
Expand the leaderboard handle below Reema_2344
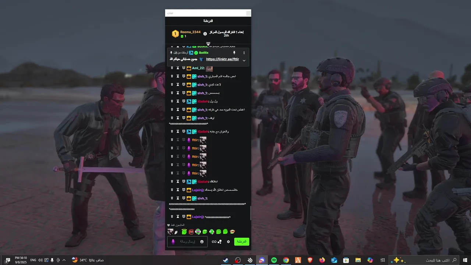click(x=208, y=44)
